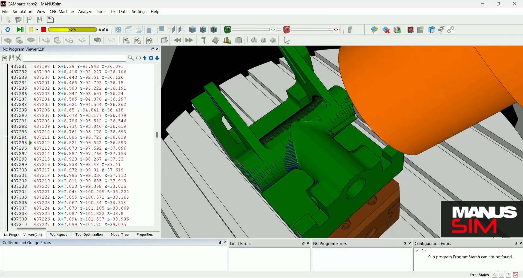Select the circle radio button beside search
The image size is (523, 278).
[x=138, y=58]
